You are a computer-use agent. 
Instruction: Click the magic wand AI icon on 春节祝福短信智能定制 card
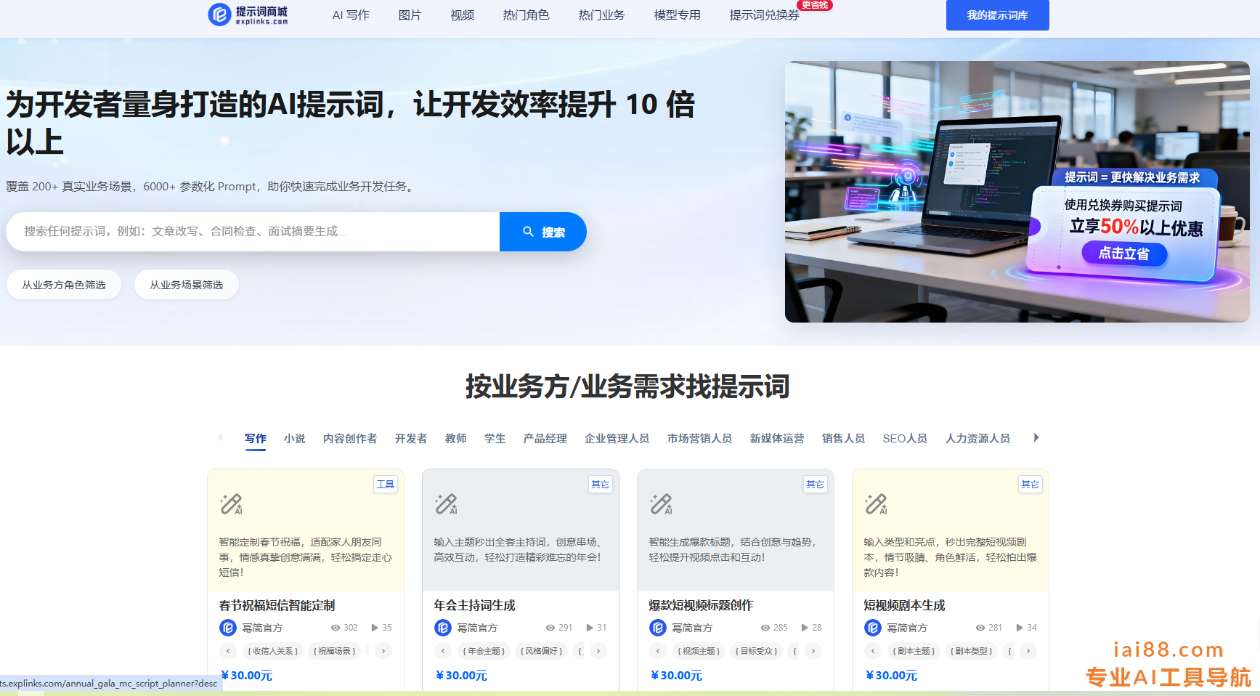[231, 503]
